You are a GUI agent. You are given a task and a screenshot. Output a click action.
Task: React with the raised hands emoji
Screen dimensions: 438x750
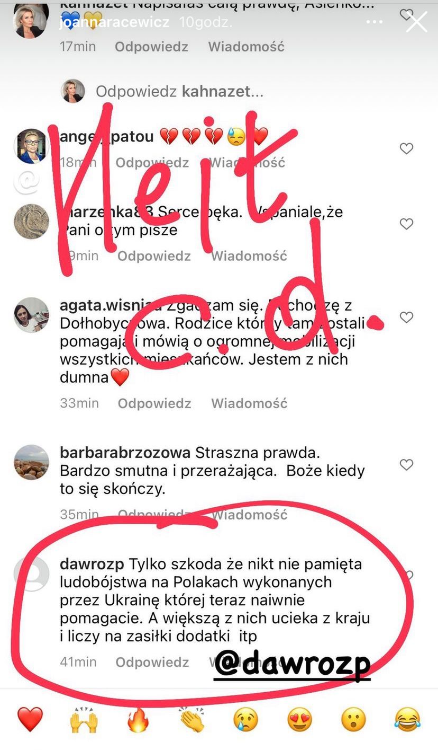[x=84, y=720]
